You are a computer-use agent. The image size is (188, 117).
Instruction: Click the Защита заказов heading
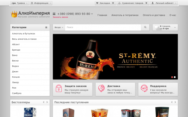75,86
